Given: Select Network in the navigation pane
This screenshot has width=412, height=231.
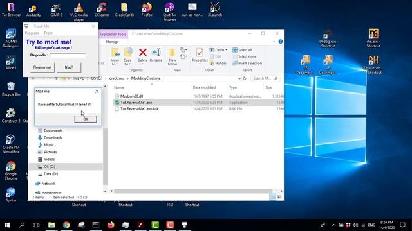Looking at the screenshot, I should click(48, 184).
